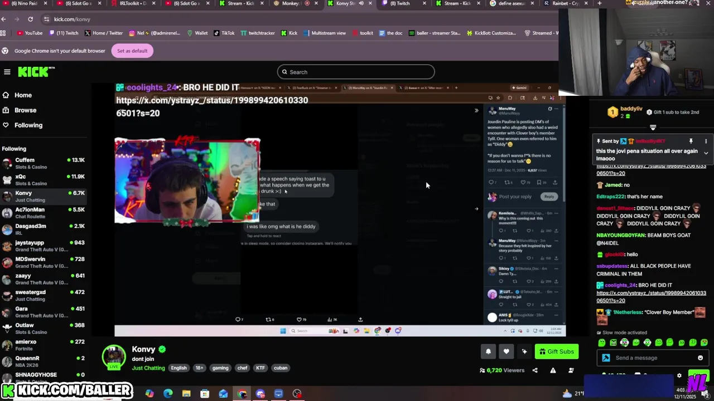The image size is (714, 401).
Task: Open the Multistream view bookmark
Action: click(325, 33)
